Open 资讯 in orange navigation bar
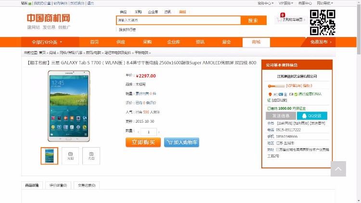The image size is (361, 203). pos(200,42)
